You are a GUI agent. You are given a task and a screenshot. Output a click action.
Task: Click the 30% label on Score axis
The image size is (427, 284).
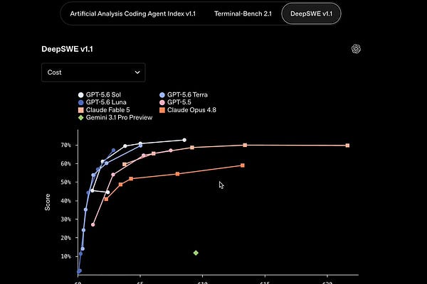(66, 219)
